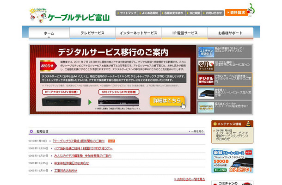
Task: Click the STB(デジタルCATV受信機) label
Action: (x=119, y=92)
